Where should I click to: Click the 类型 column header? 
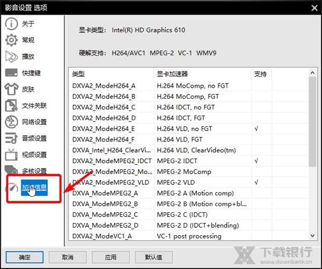(111, 74)
